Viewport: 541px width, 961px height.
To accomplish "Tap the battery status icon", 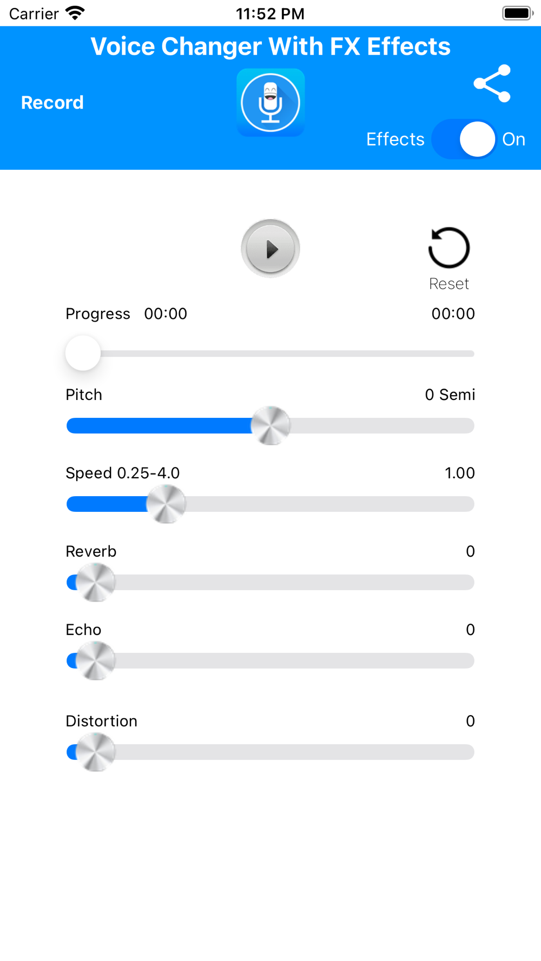I will point(518,13).
